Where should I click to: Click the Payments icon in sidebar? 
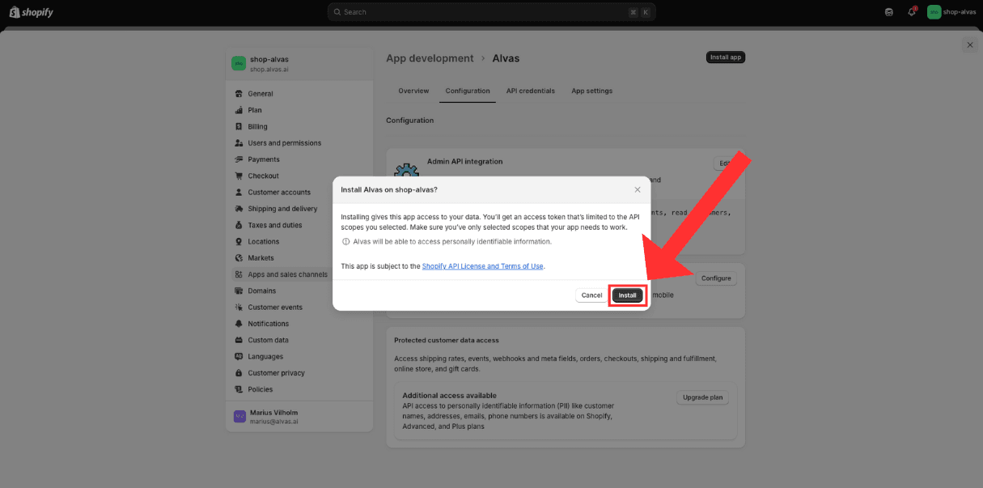point(239,159)
